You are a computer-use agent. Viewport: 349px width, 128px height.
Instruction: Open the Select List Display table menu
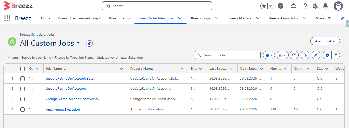point(282,55)
